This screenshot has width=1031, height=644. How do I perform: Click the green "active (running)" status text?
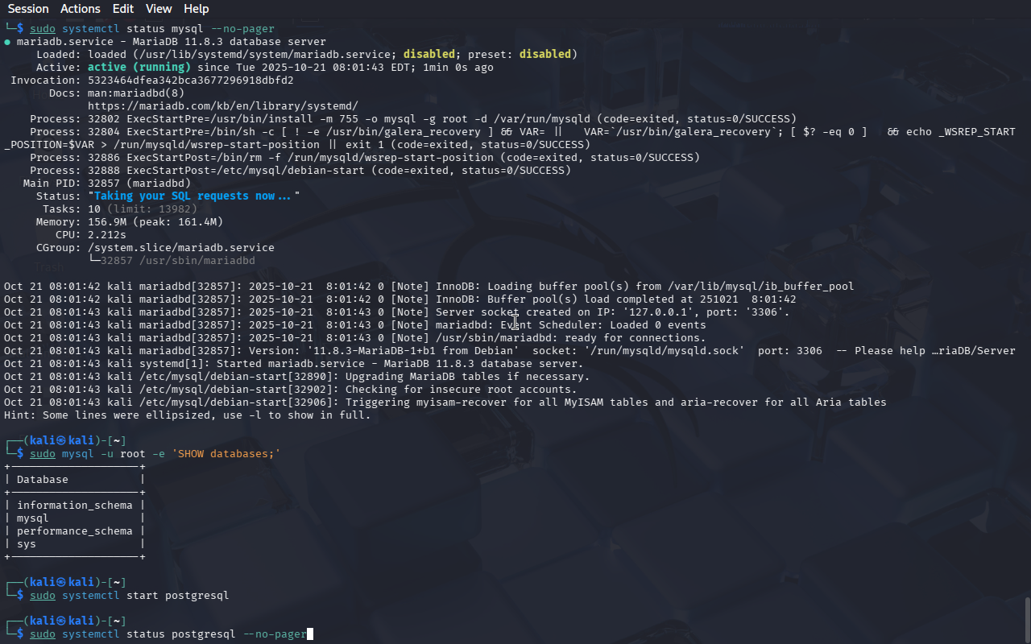(139, 68)
